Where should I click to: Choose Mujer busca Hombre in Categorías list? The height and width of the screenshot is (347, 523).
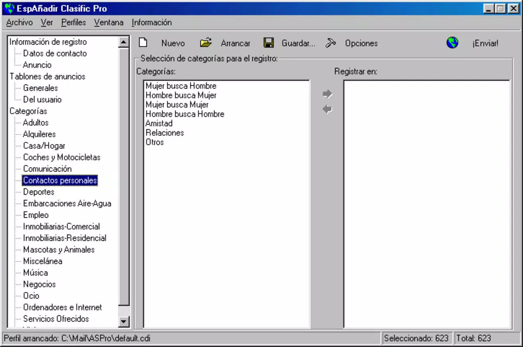tap(181, 86)
